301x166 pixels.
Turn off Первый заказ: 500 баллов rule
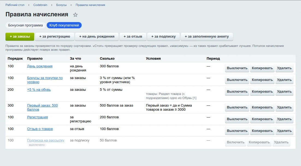point(237,107)
